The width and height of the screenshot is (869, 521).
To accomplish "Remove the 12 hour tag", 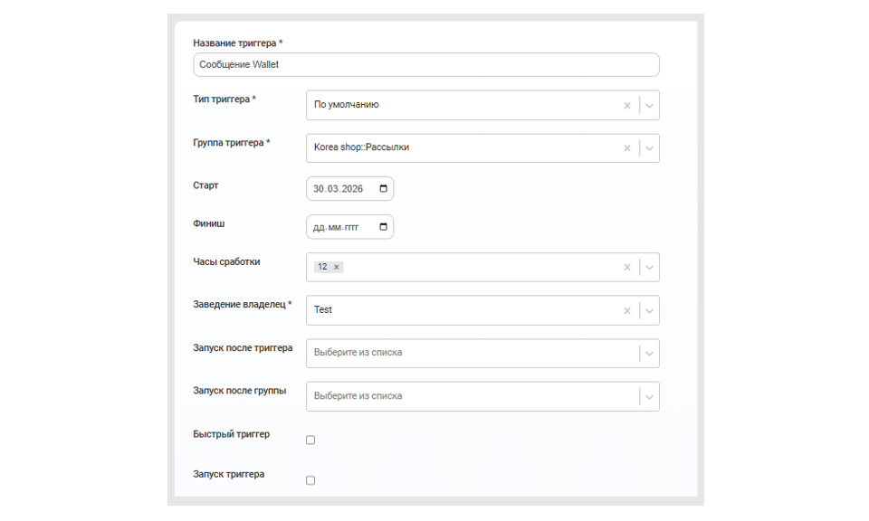I will (337, 267).
